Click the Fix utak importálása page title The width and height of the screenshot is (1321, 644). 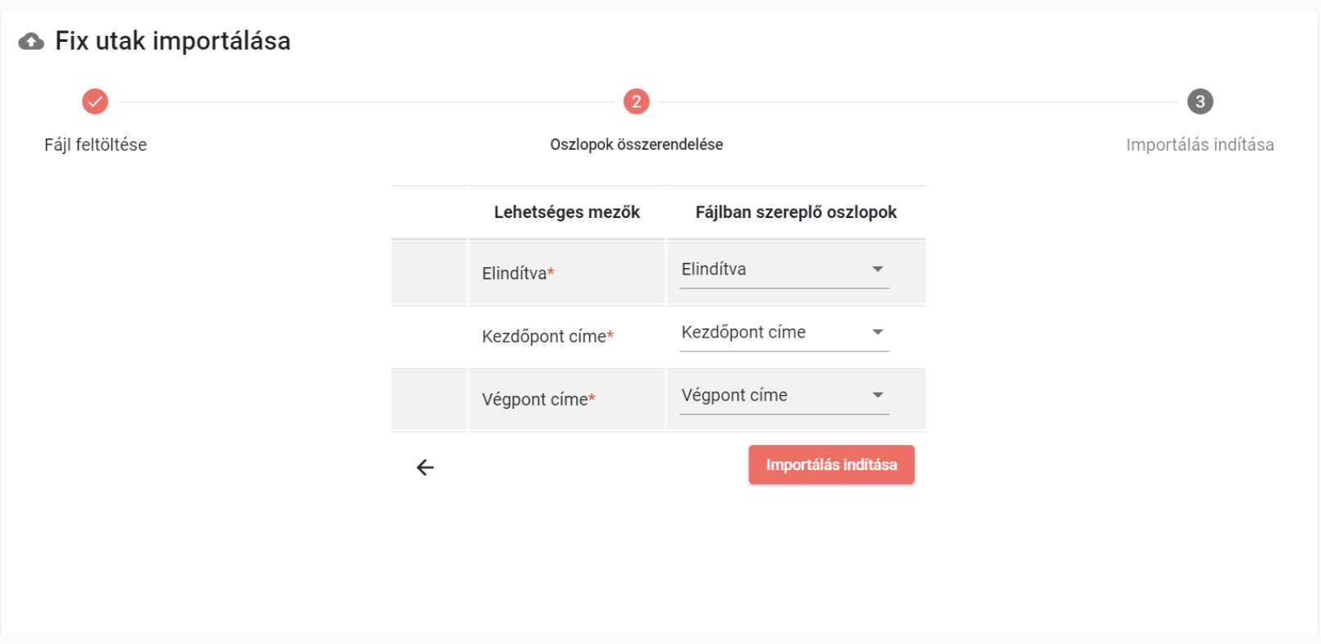(x=173, y=41)
